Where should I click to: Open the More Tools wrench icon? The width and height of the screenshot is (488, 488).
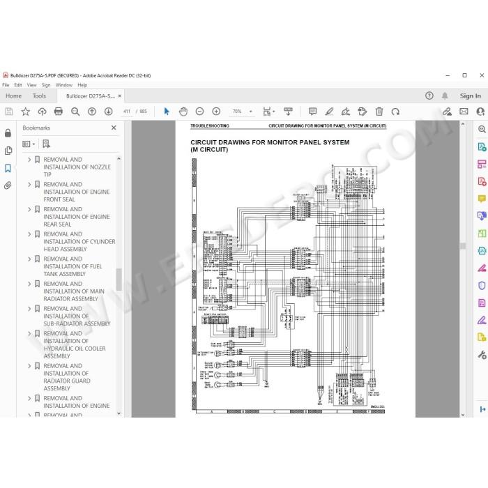pyautogui.click(x=482, y=355)
